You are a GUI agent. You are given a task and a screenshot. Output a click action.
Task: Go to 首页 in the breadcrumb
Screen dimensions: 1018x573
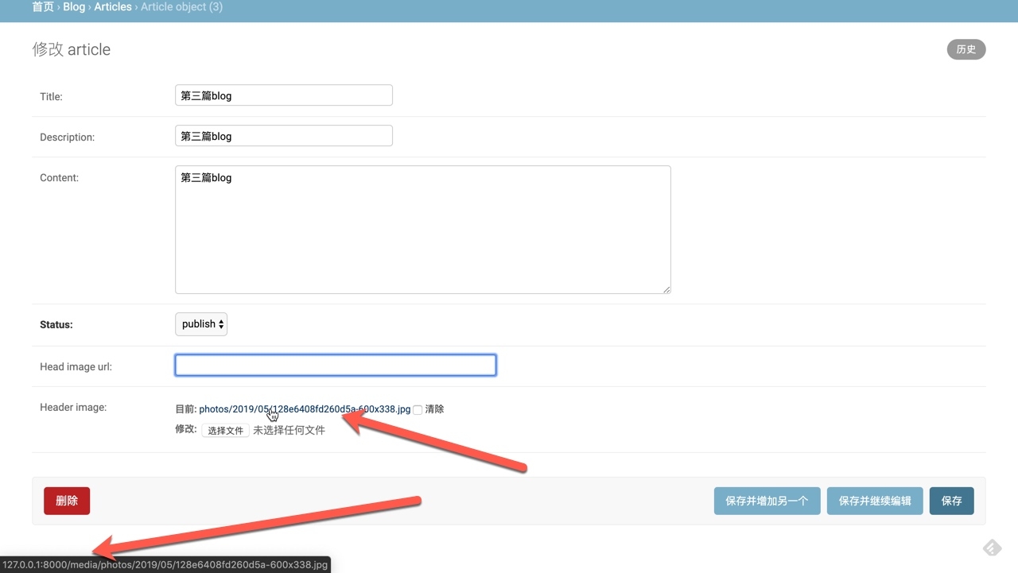[43, 7]
